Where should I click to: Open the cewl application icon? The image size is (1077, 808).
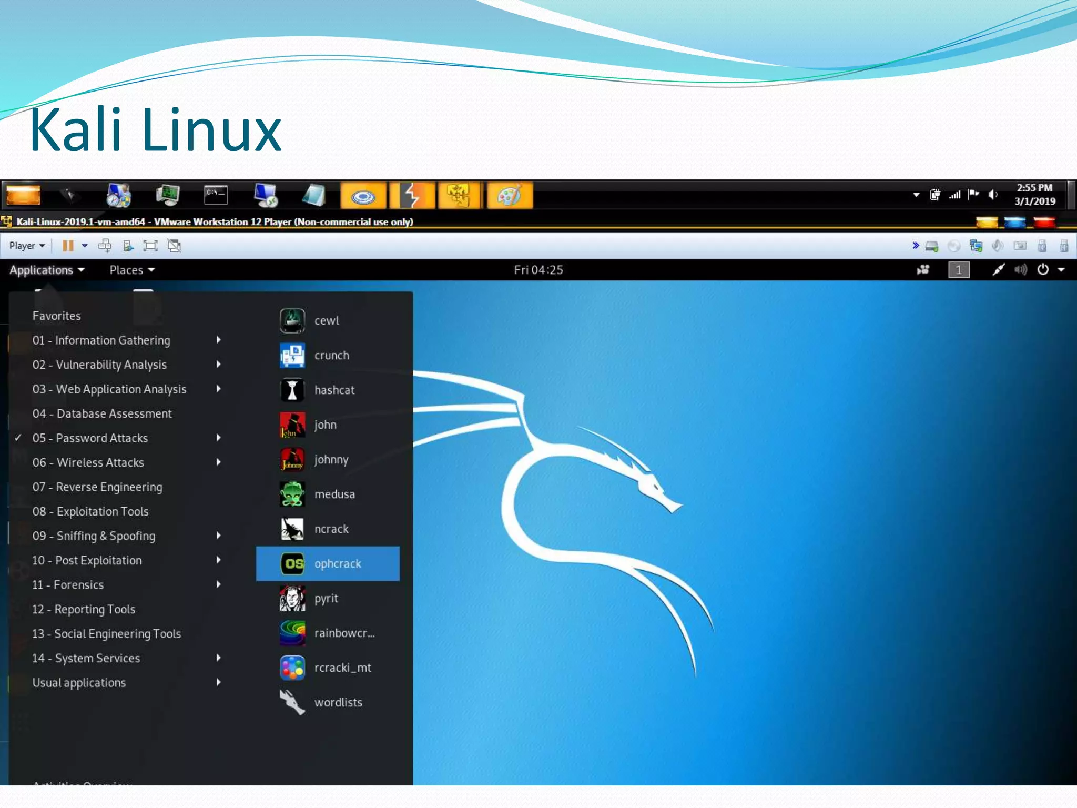[292, 320]
